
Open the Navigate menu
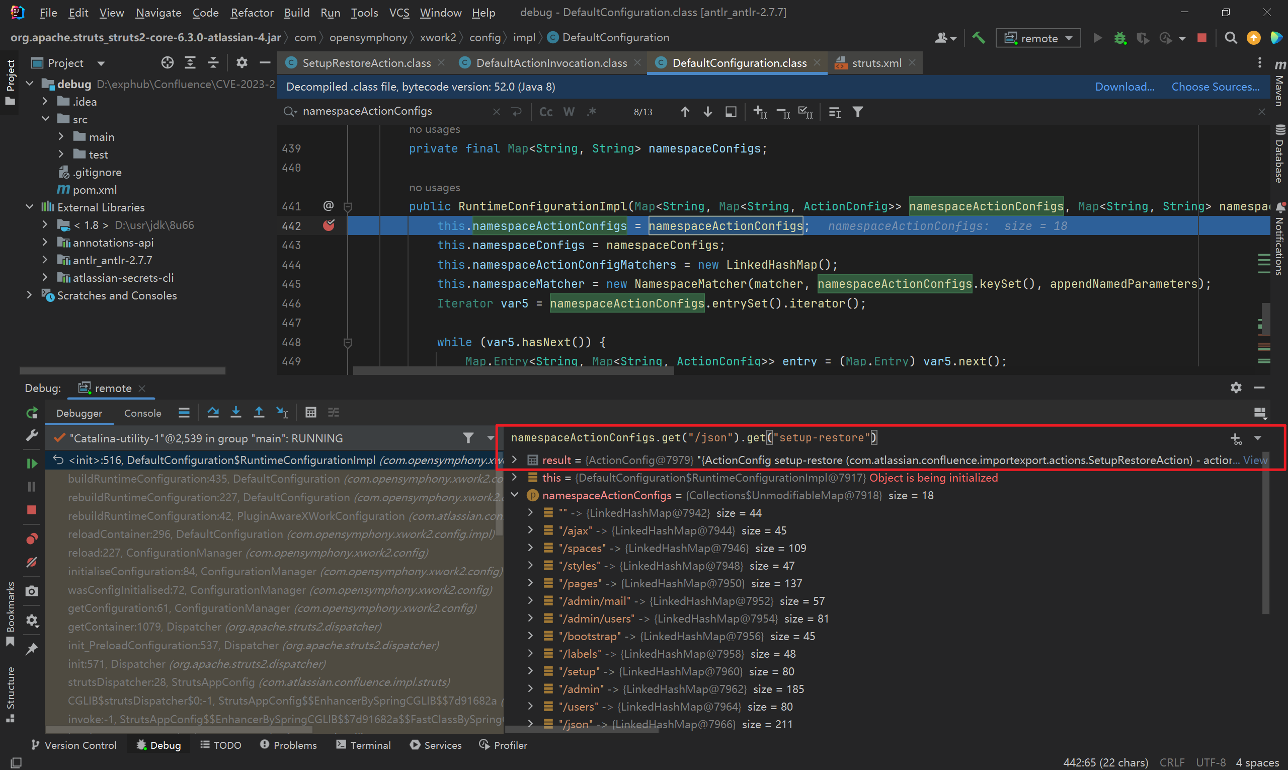pyautogui.click(x=158, y=13)
